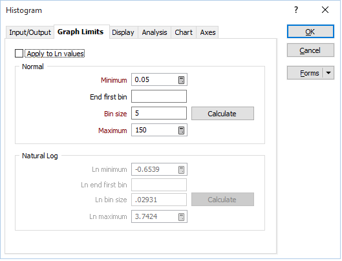342x261 pixels.
Task: Select the Minimum value input field
Action: coord(155,80)
